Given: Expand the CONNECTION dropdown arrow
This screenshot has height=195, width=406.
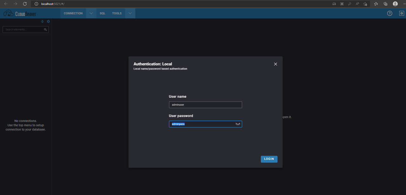Looking at the screenshot, I should pyautogui.click(x=91, y=13).
